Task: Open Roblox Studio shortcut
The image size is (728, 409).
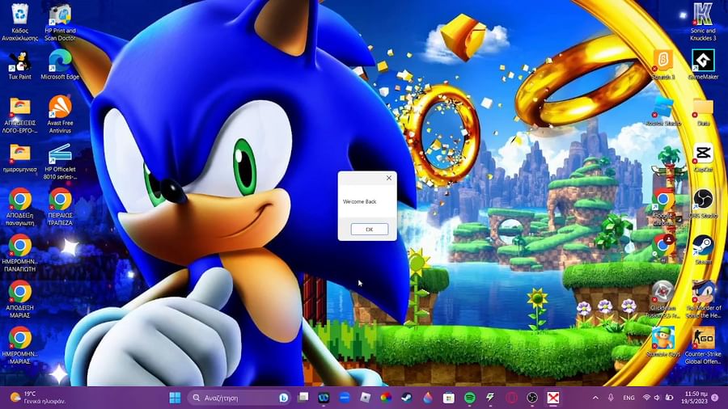Action: [663, 112]
